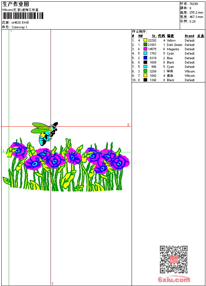Click the blue swatch next to Blue
Screen dimensions: 206x286
[145, 58]
